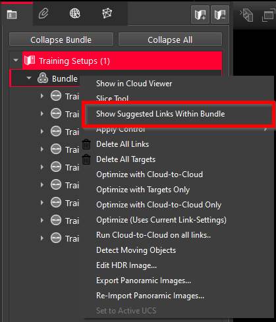Collapse the Training Setups tree node
This screenshot has height=322, width=276.
coord(16,60)
